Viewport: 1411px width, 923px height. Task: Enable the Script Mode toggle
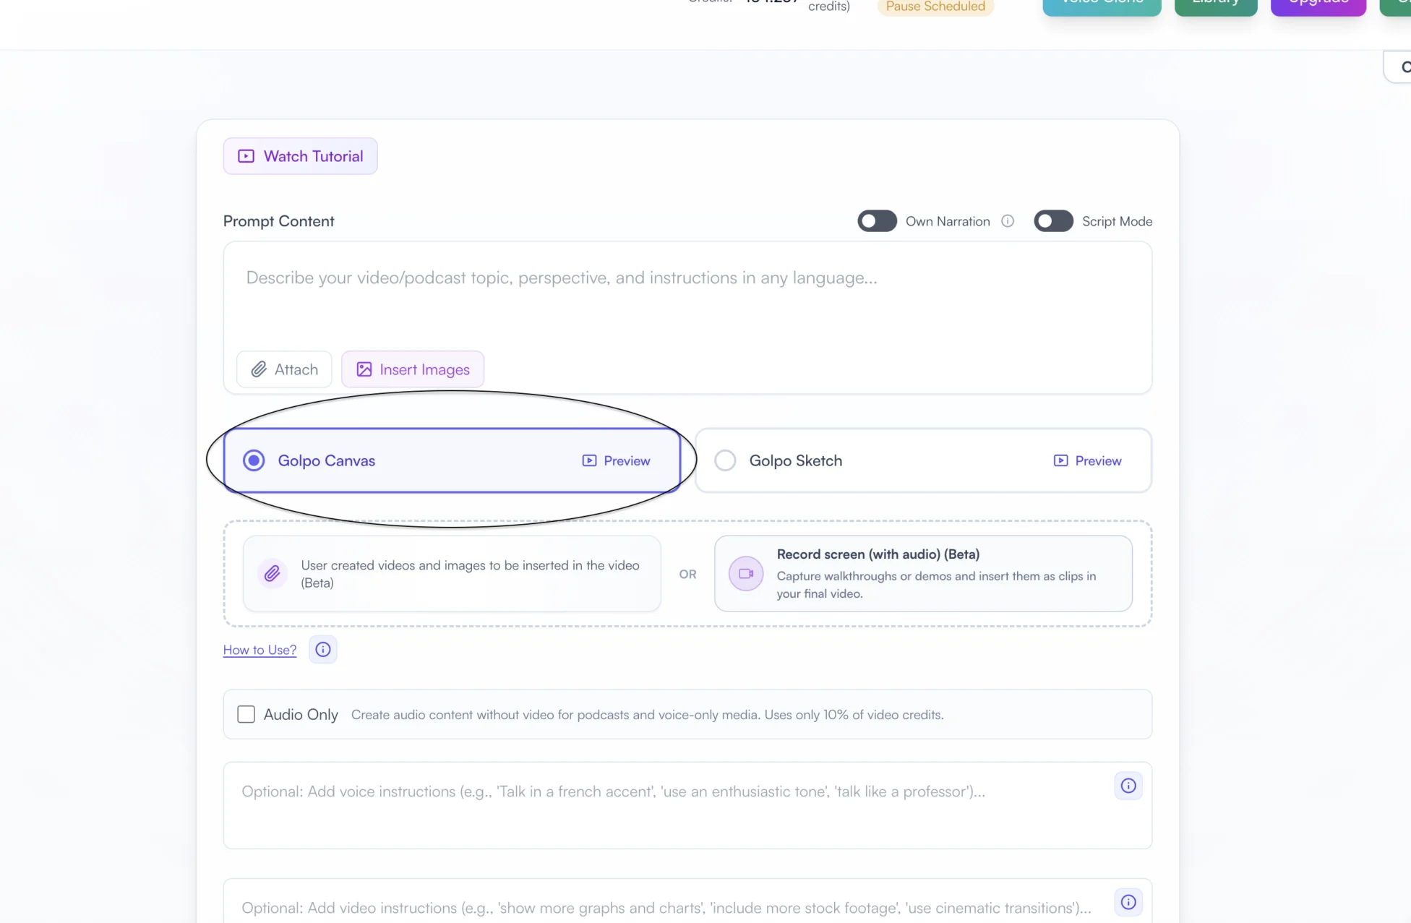coord(1053,221)
